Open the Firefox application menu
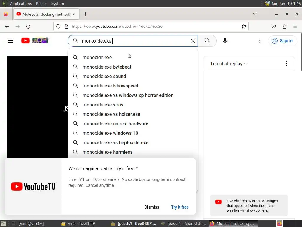This screenshot has height=227, width=302. click(x=295, y=26)
